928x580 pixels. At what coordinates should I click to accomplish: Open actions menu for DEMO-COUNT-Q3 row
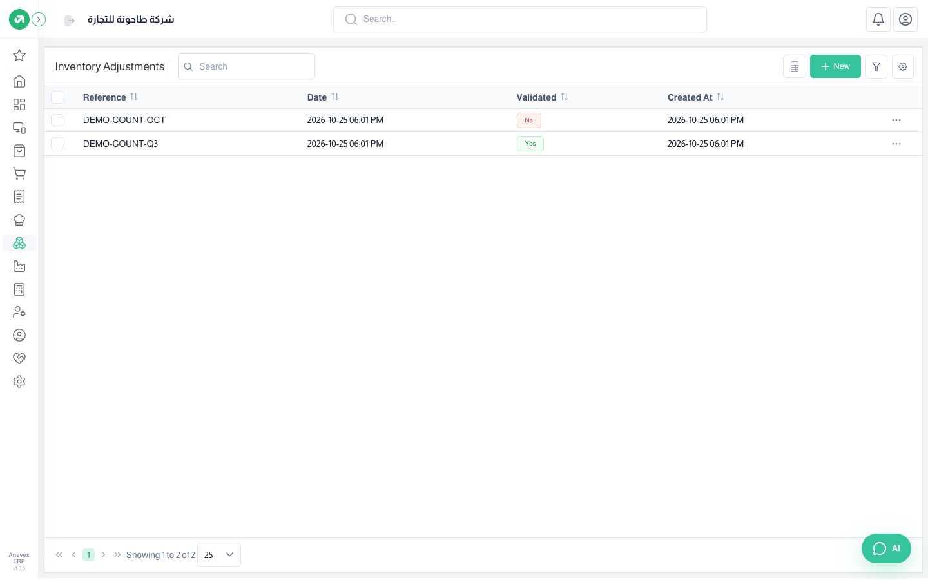tap(896, 144)
